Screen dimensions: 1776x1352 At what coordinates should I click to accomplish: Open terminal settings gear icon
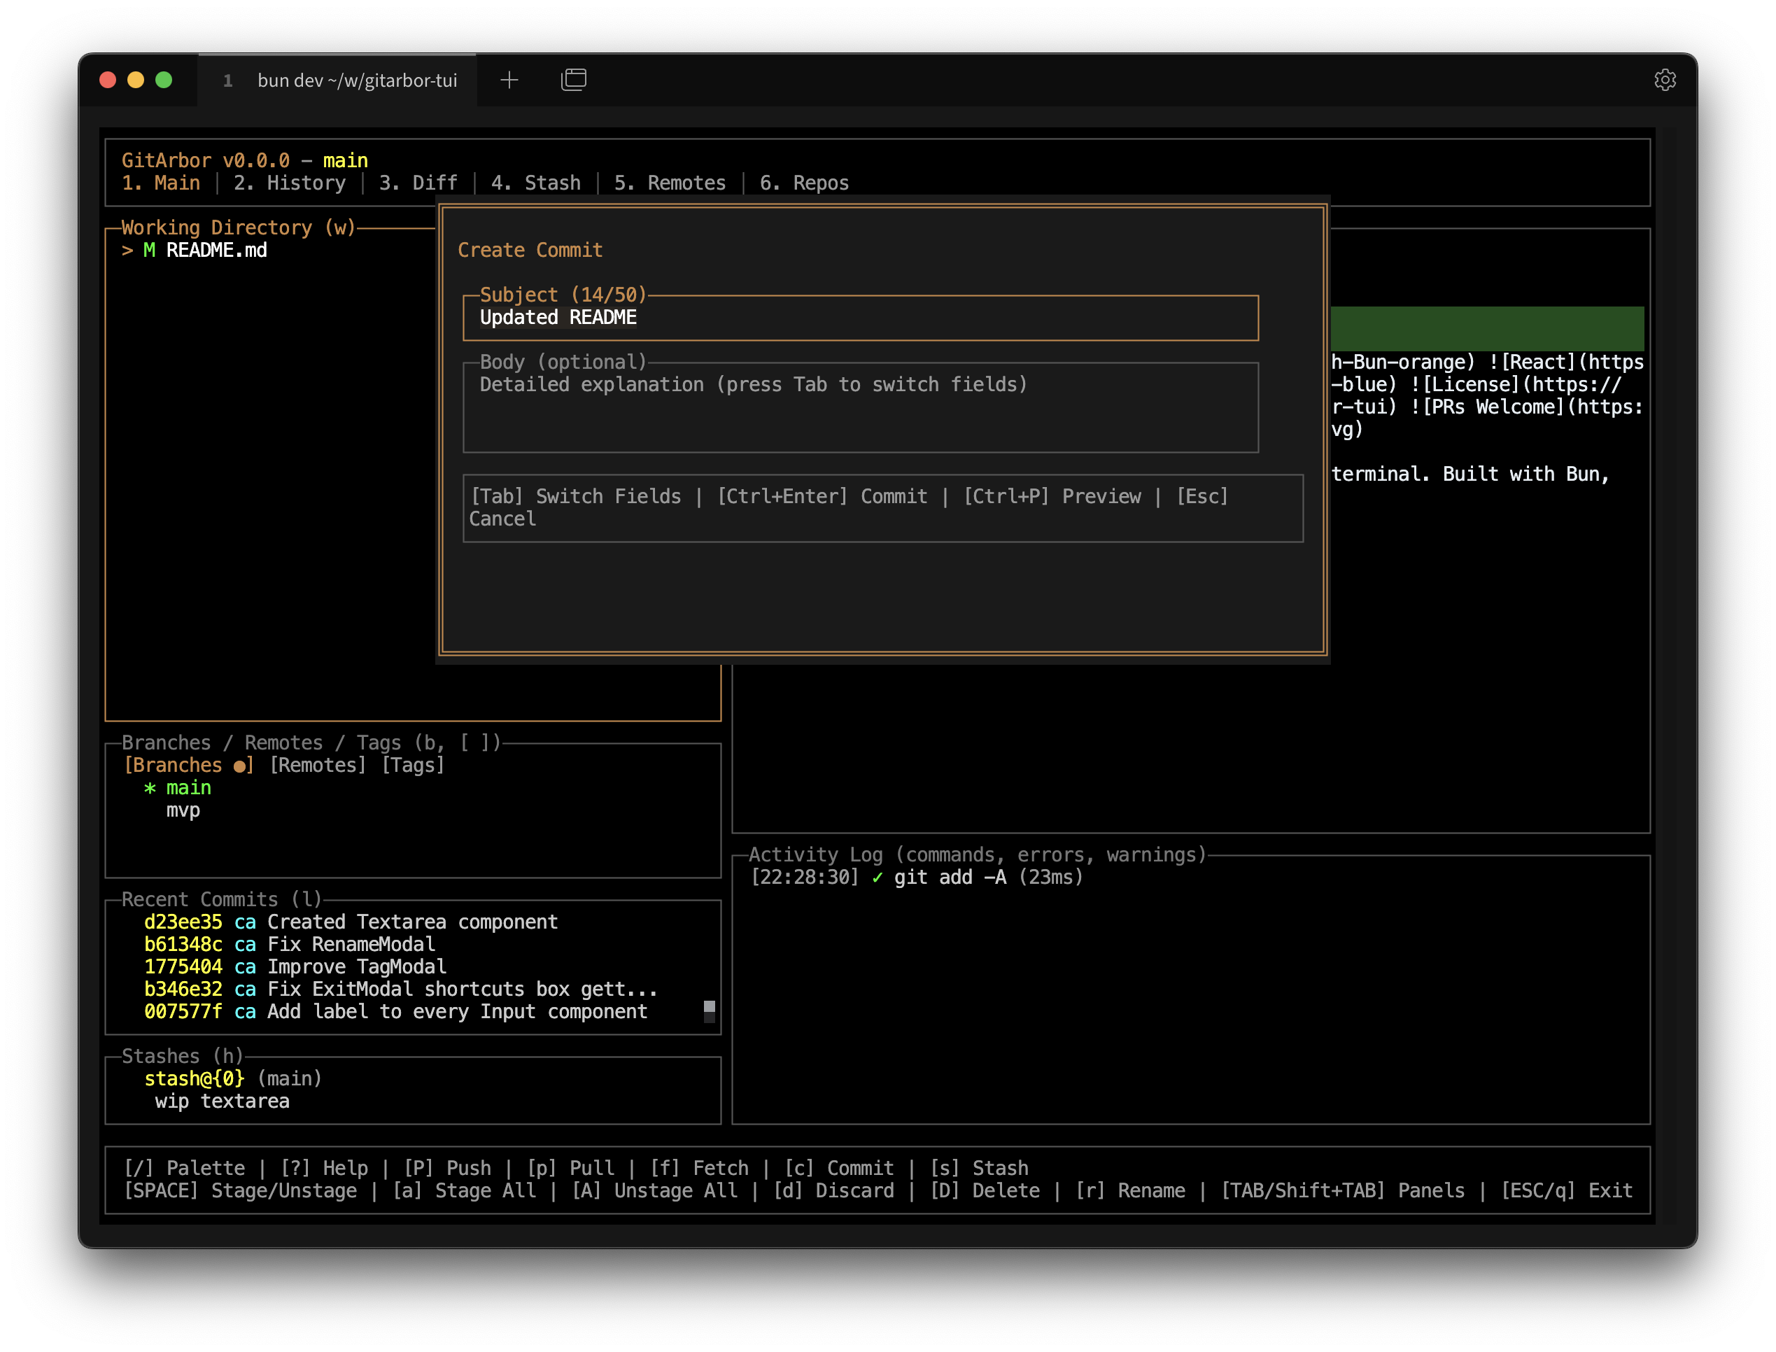pyautogui.click(x=1664, y=80)
